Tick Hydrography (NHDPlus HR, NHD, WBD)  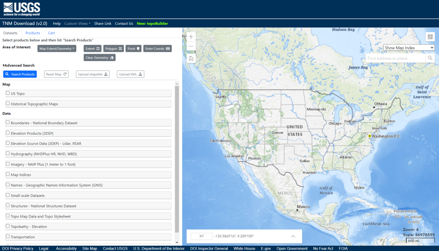8,154
